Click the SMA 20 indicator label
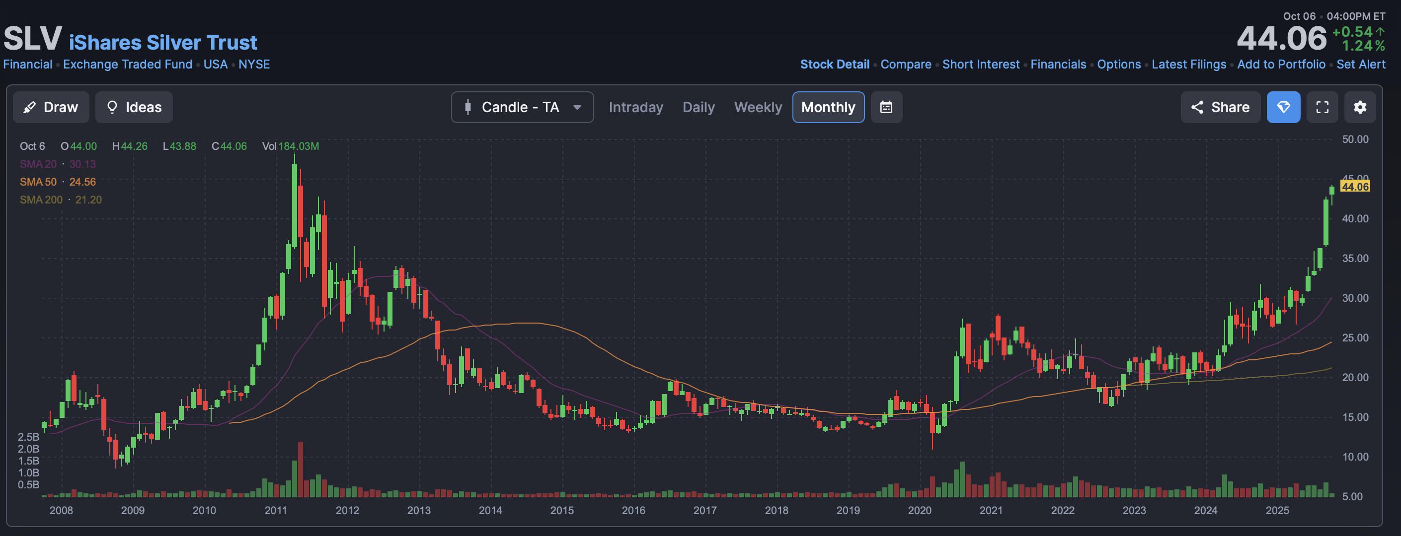 (38, 164)
